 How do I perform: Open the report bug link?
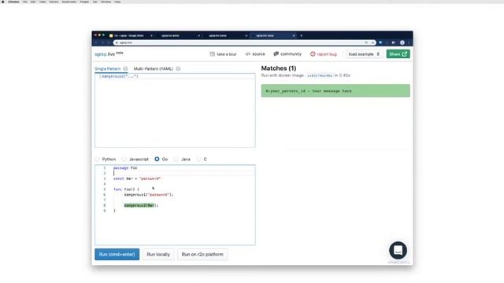tap(324, 54)
